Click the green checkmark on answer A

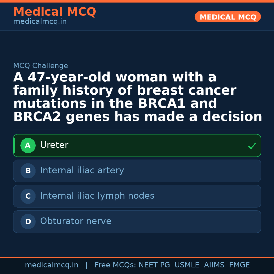tap(252, 146)
